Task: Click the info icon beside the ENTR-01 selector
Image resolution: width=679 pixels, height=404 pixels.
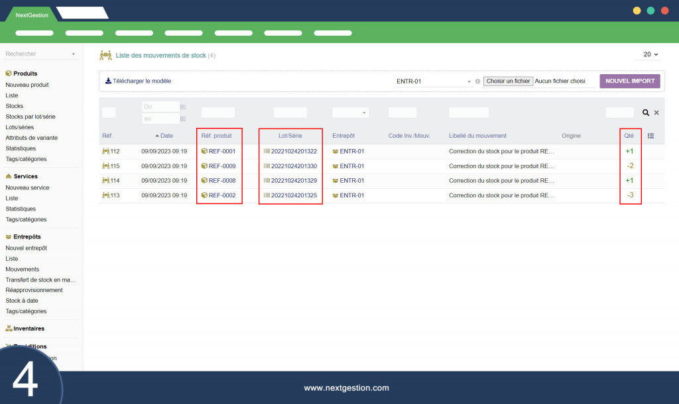Action: click(x=477, y=81)
